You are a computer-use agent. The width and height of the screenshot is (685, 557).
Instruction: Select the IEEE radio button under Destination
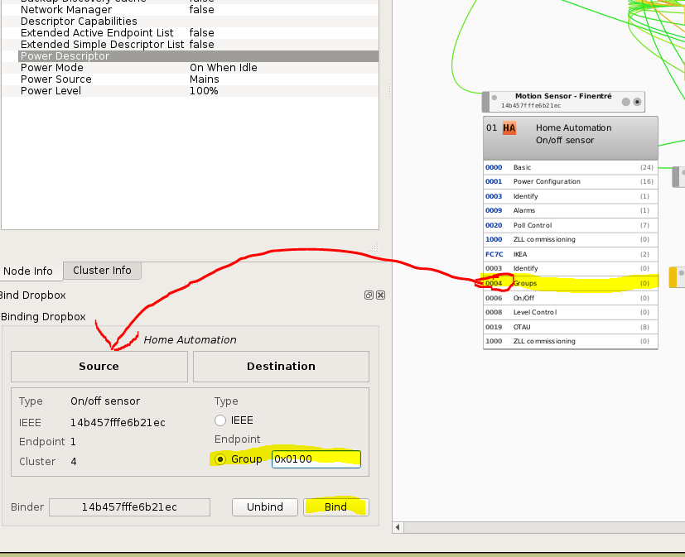tap(219, 420)
